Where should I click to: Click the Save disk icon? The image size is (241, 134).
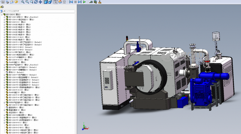(x=3, y=2)
